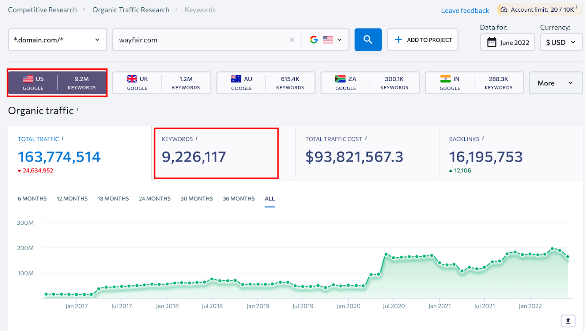Click the blue search magnifier button
Image resolution: width=585 pixels, height=331 pixels.
368,39
